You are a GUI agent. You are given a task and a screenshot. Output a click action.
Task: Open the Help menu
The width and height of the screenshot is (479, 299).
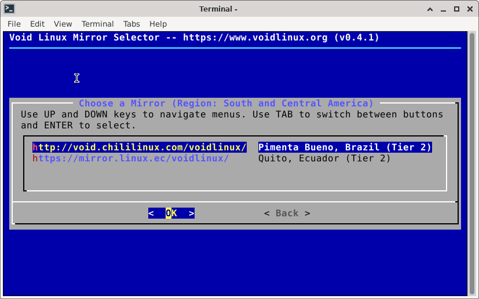click(158, 24)
